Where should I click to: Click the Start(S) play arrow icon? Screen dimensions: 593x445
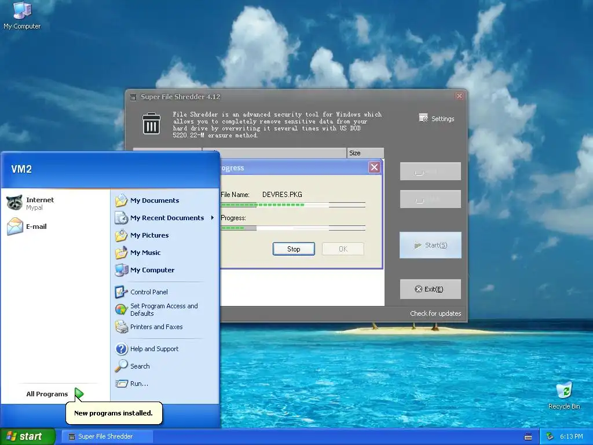418,245
